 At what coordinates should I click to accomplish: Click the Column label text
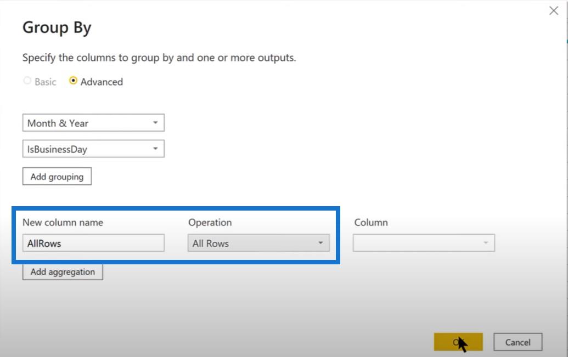coord(371,222)
